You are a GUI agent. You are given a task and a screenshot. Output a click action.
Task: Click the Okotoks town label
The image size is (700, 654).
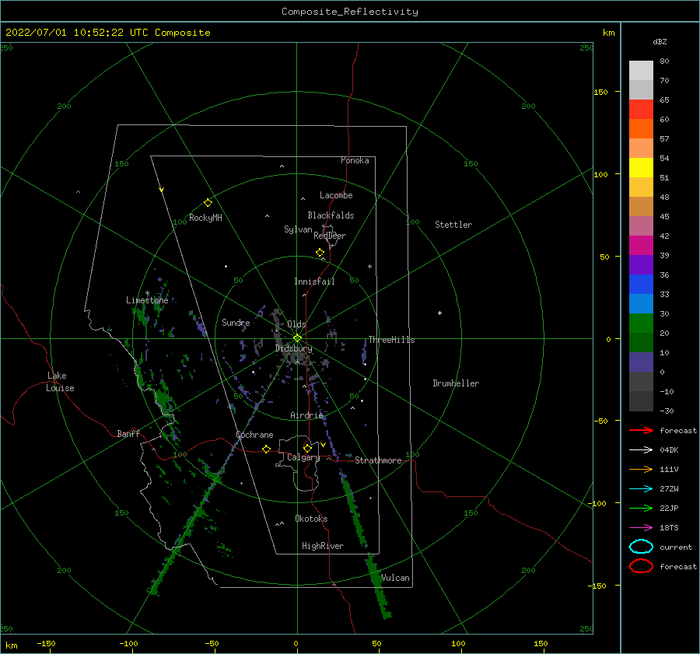point(311,518)
